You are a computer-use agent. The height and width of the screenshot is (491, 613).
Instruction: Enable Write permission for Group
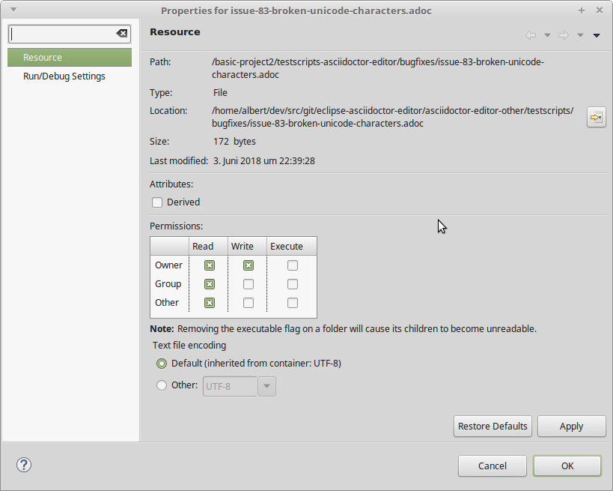coord(247,283)
